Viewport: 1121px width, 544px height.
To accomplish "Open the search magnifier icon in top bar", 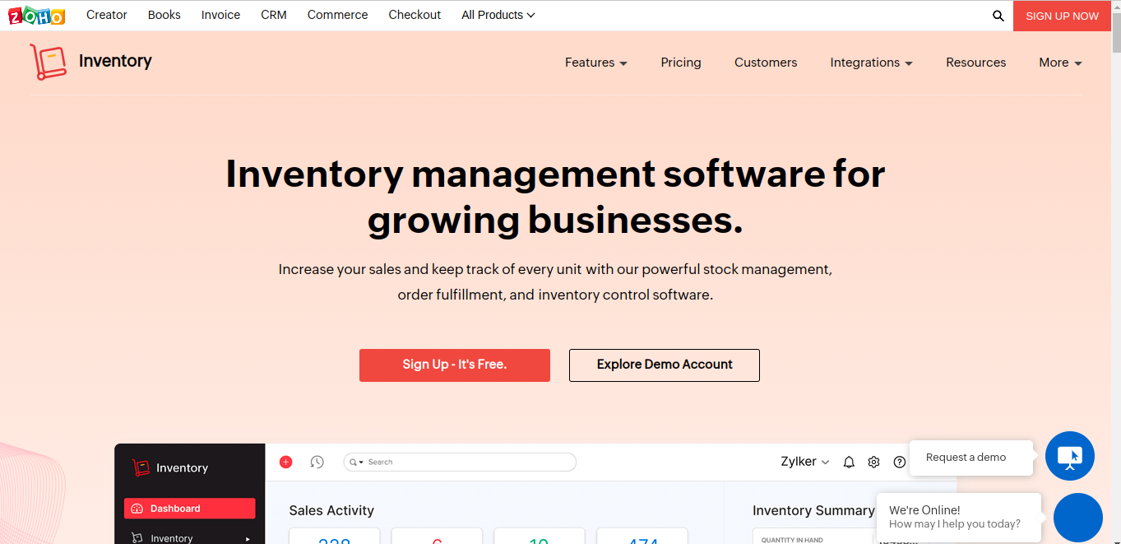I will [x=998, y=16].
